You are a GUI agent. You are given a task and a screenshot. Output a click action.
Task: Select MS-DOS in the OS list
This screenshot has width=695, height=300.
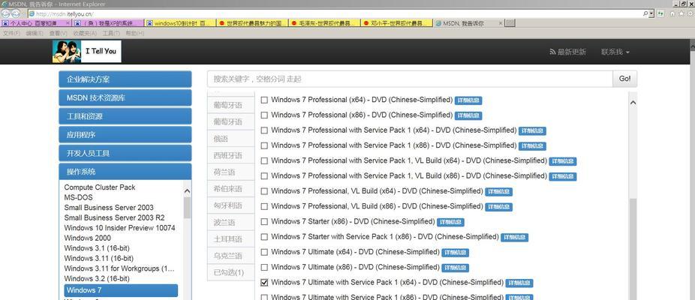click(79, 197)
